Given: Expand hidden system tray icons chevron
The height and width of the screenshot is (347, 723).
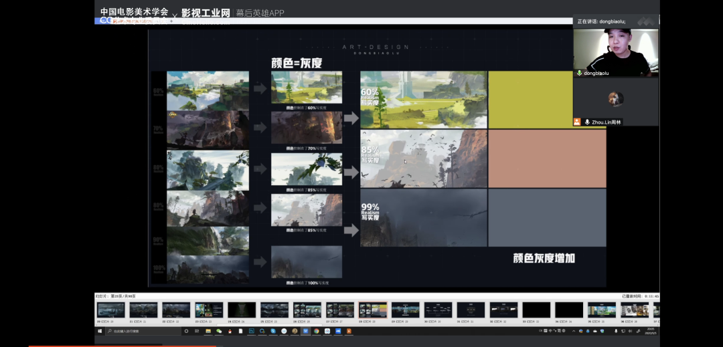Looking at the screenshot, I should click(573, 331).
